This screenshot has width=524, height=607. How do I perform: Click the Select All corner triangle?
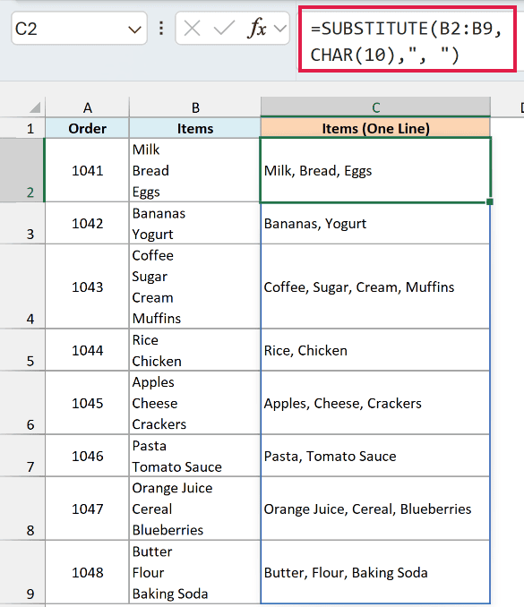(35, 107)
